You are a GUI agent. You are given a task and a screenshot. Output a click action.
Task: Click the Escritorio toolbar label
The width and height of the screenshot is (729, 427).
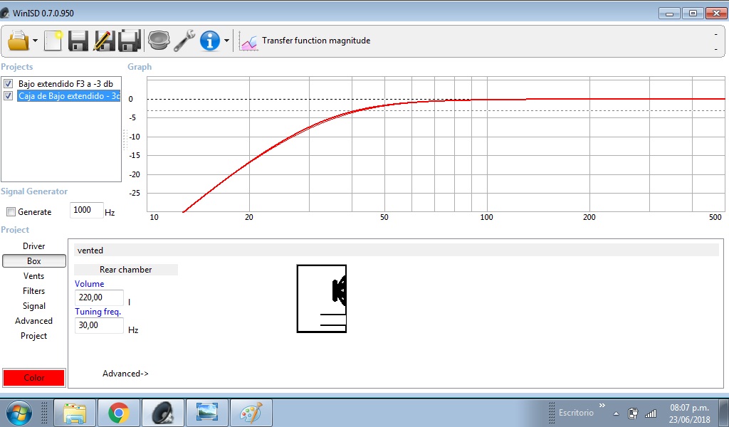point(576,413)
